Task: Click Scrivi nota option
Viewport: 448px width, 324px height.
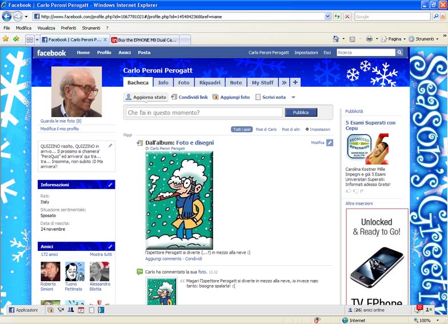Action: tap(271, 97)
